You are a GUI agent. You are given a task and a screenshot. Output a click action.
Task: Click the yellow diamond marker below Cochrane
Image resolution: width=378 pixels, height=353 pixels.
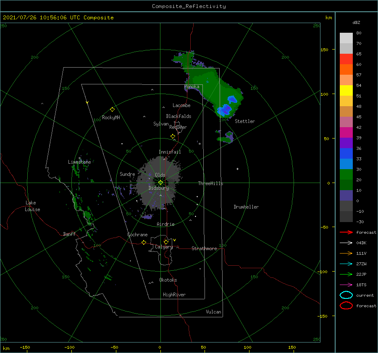click(x=144, y=243)
